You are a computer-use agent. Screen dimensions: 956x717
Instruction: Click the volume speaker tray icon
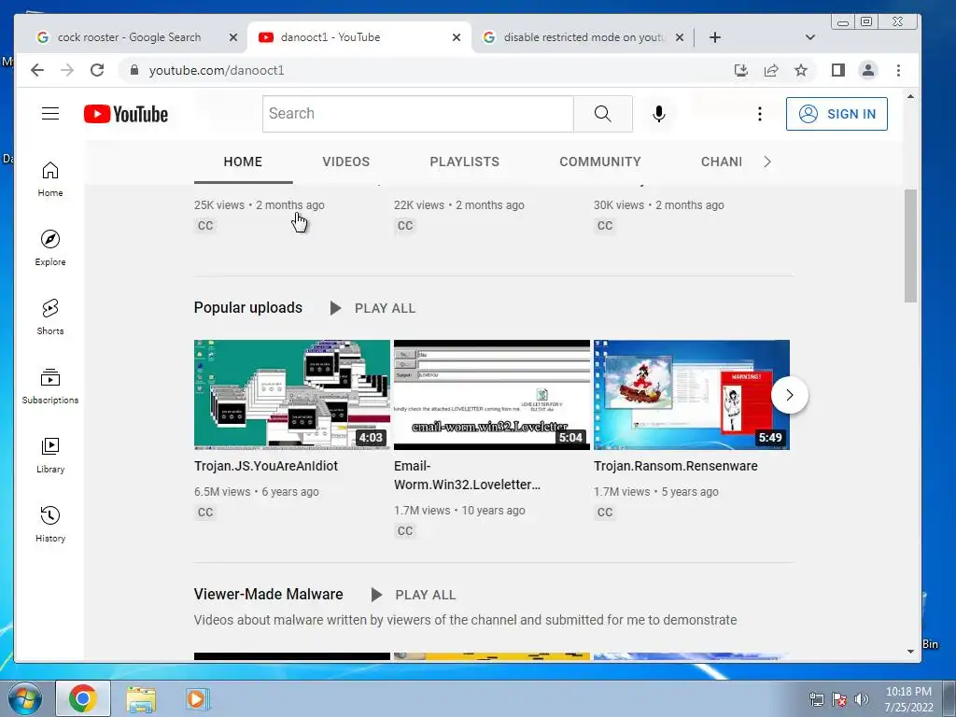pyautogui.click(x=862, y=699)
